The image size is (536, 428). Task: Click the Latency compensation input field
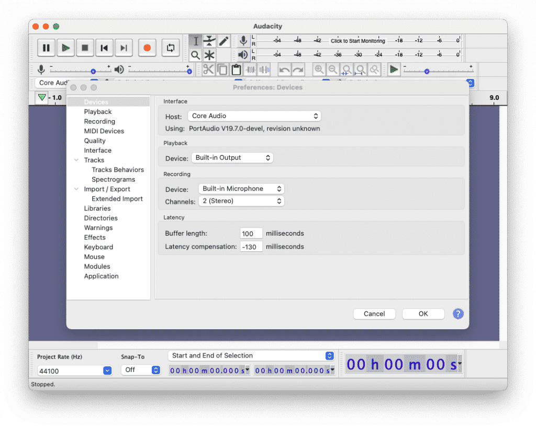(x=251, y=247)
